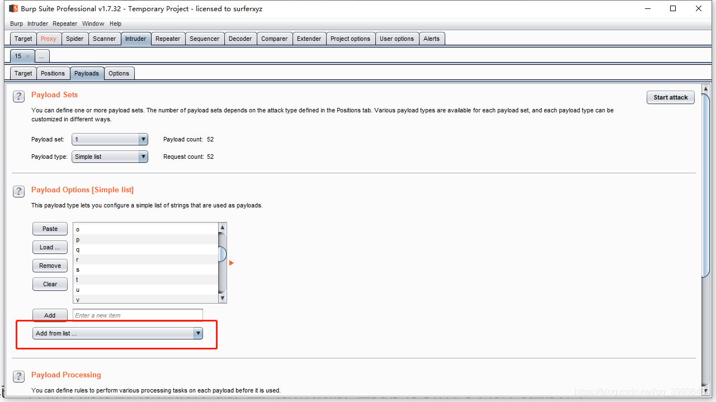Select payload item 'u' in list
Viewport: 716px width, 402px height.
(x=145, y=290)
